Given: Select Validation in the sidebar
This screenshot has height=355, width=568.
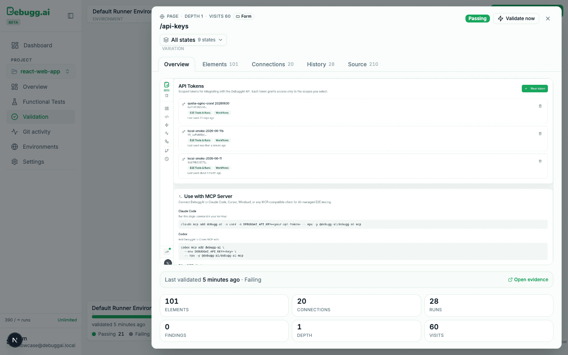Looking at the screenshot, I should coord(41,117).
